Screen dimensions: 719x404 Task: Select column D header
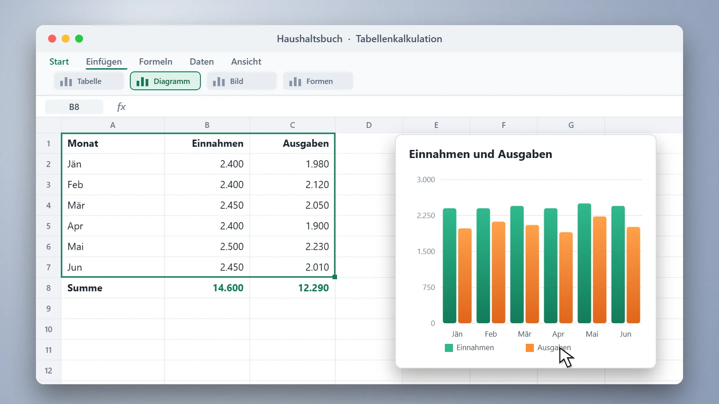click(x=369, y=125)
